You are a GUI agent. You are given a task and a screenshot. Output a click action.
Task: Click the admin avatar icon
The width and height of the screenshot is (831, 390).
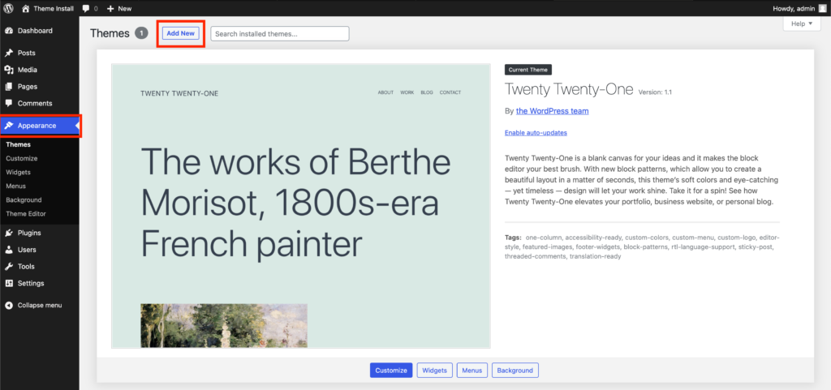822,8
